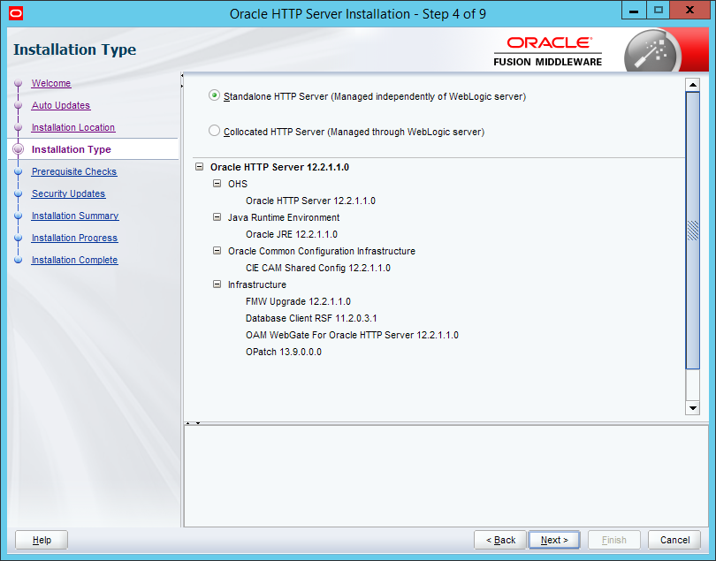This screenshot has width=716, height=561.
Task: Click the Installation Type step bullet icon
Action: (x=18, y=149)
